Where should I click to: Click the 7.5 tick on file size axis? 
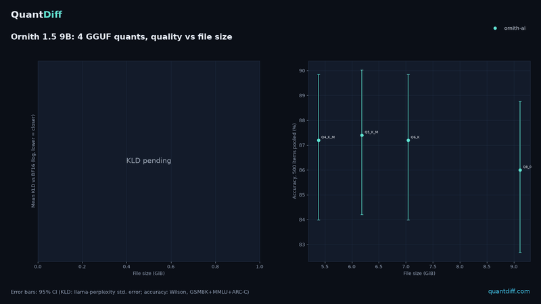click(433, 266)
